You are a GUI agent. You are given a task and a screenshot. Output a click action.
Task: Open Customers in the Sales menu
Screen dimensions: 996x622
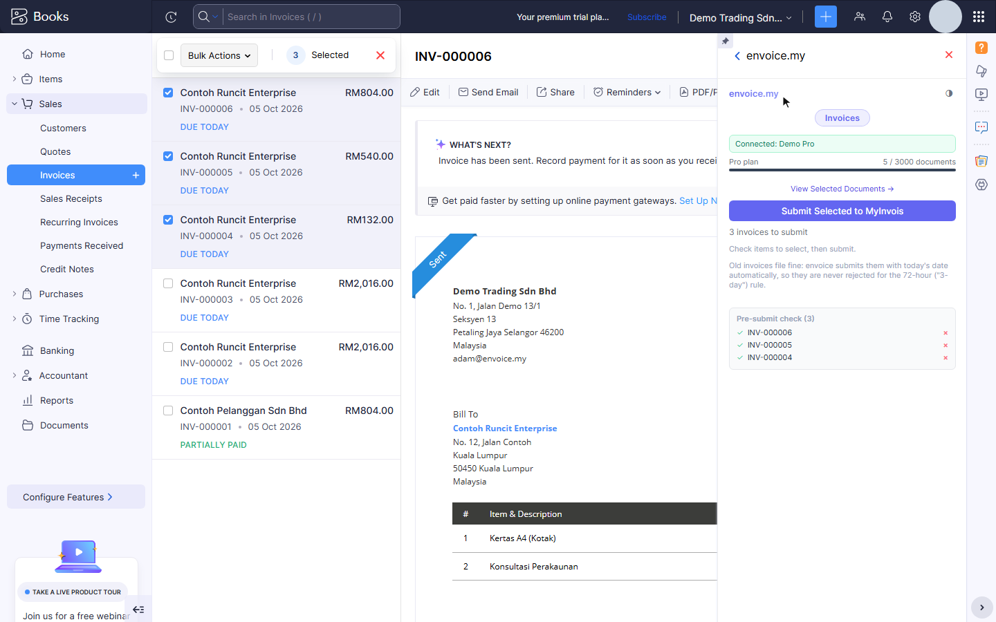pos(63,128)
